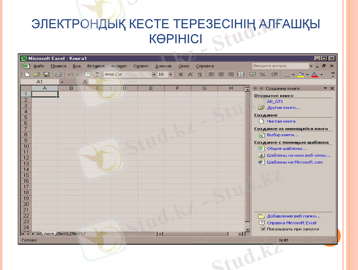This screenshot has height=270, width=358.
Task: Open the fill color dropdown arrow
Action: click(307, 74)
